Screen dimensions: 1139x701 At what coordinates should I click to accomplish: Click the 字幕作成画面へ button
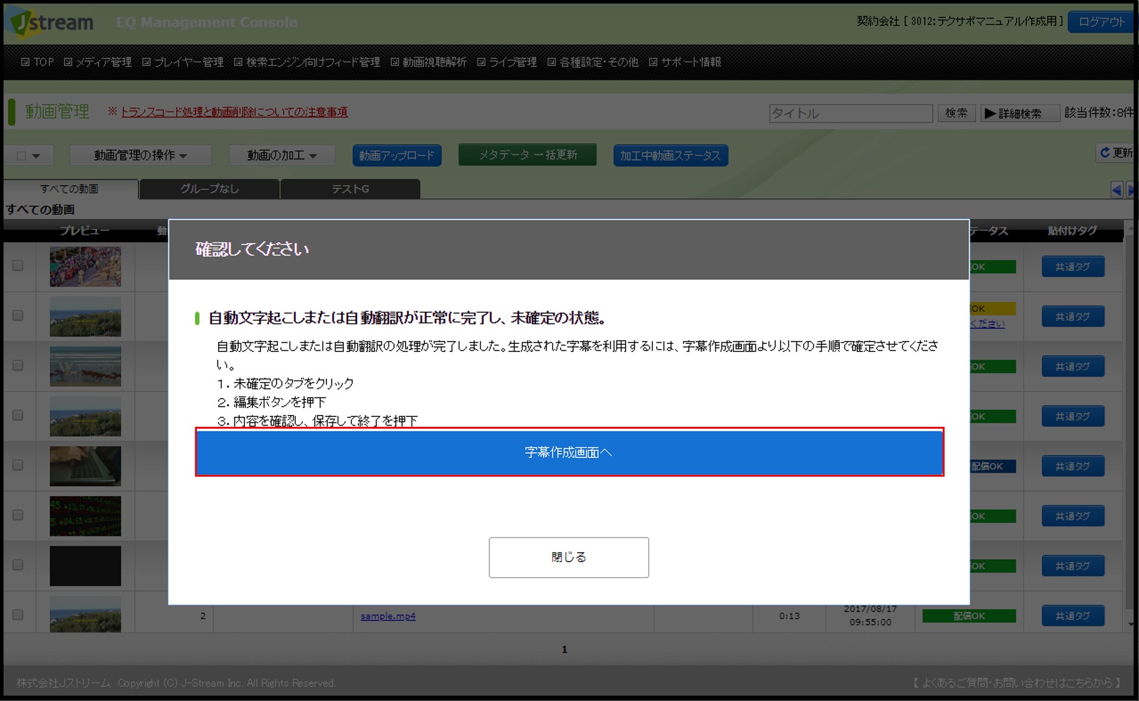coord(569,452)
